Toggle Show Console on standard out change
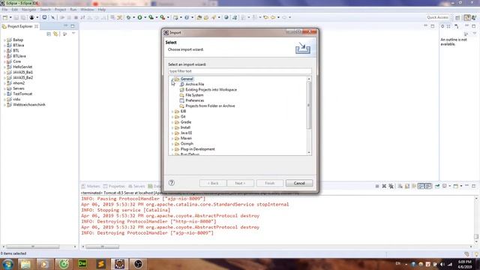This screenshot has height=270, width=480. coord(421,186)
